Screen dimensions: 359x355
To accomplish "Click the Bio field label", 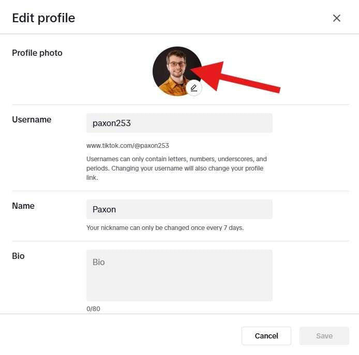I will point(18,256).
